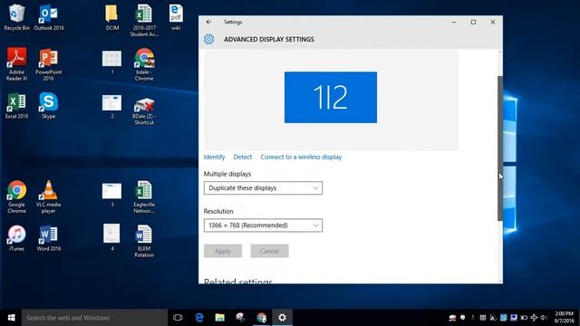Select the desktop file named 3
The width and height of the screenshot is (580, 326).
[x=111, y=195]
